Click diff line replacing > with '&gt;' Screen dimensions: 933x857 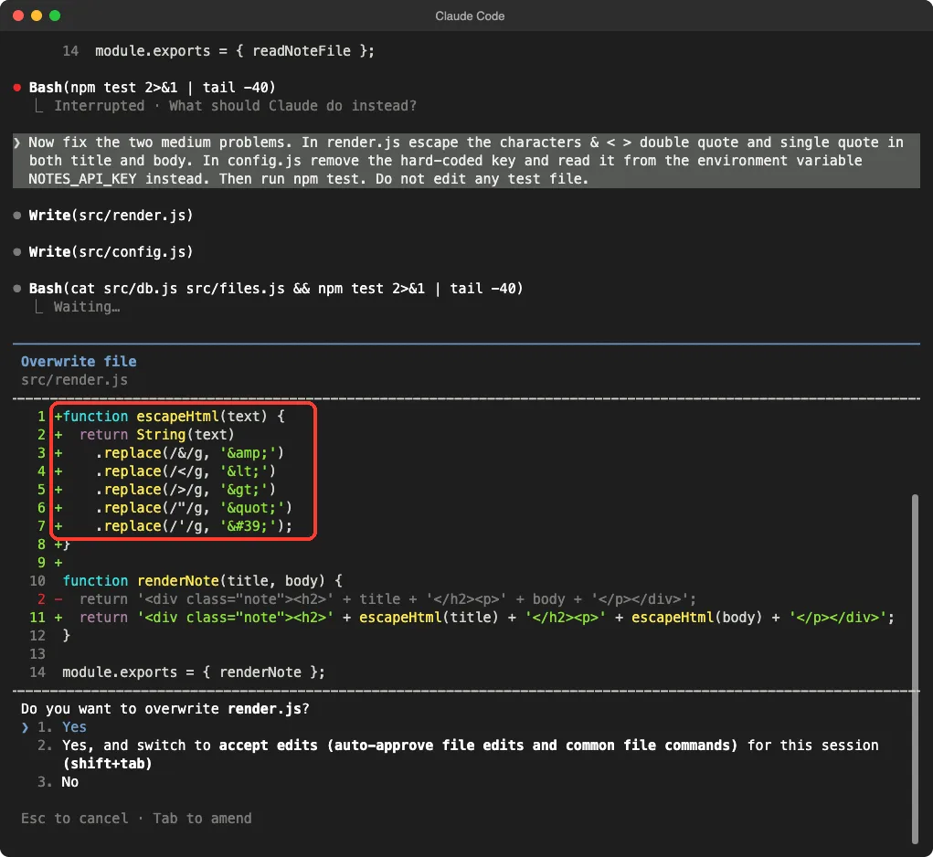(x=186, y=490)
